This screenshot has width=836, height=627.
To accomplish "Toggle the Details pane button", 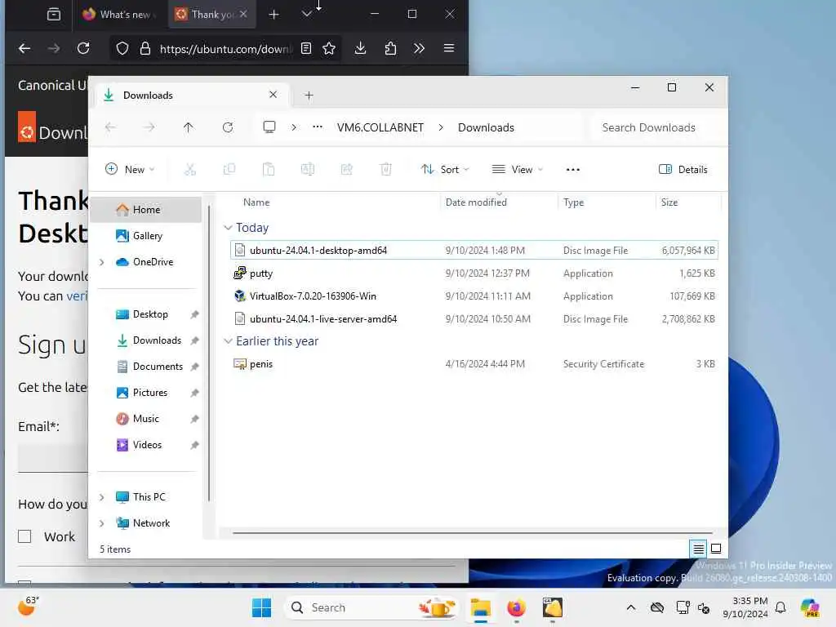I will [683, 170].
